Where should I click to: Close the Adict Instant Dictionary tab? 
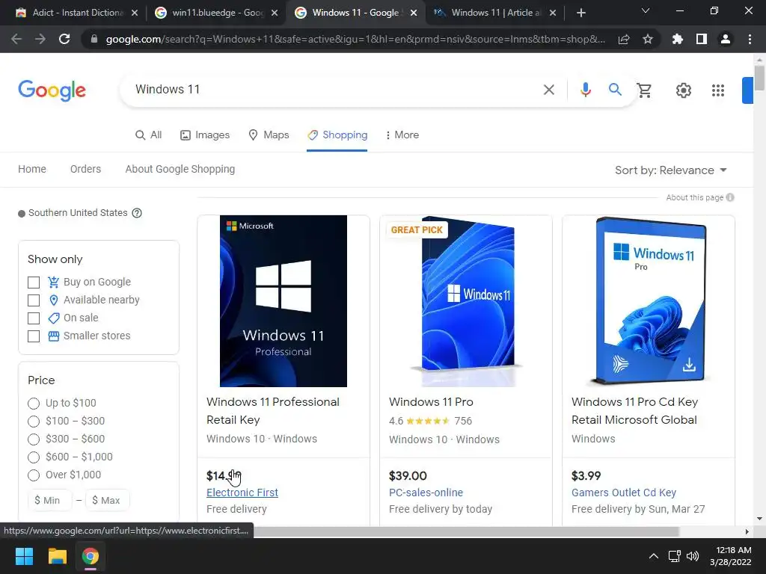[135, 13]
